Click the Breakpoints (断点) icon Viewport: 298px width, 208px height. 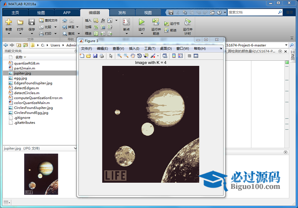click(x=126, y=22)
